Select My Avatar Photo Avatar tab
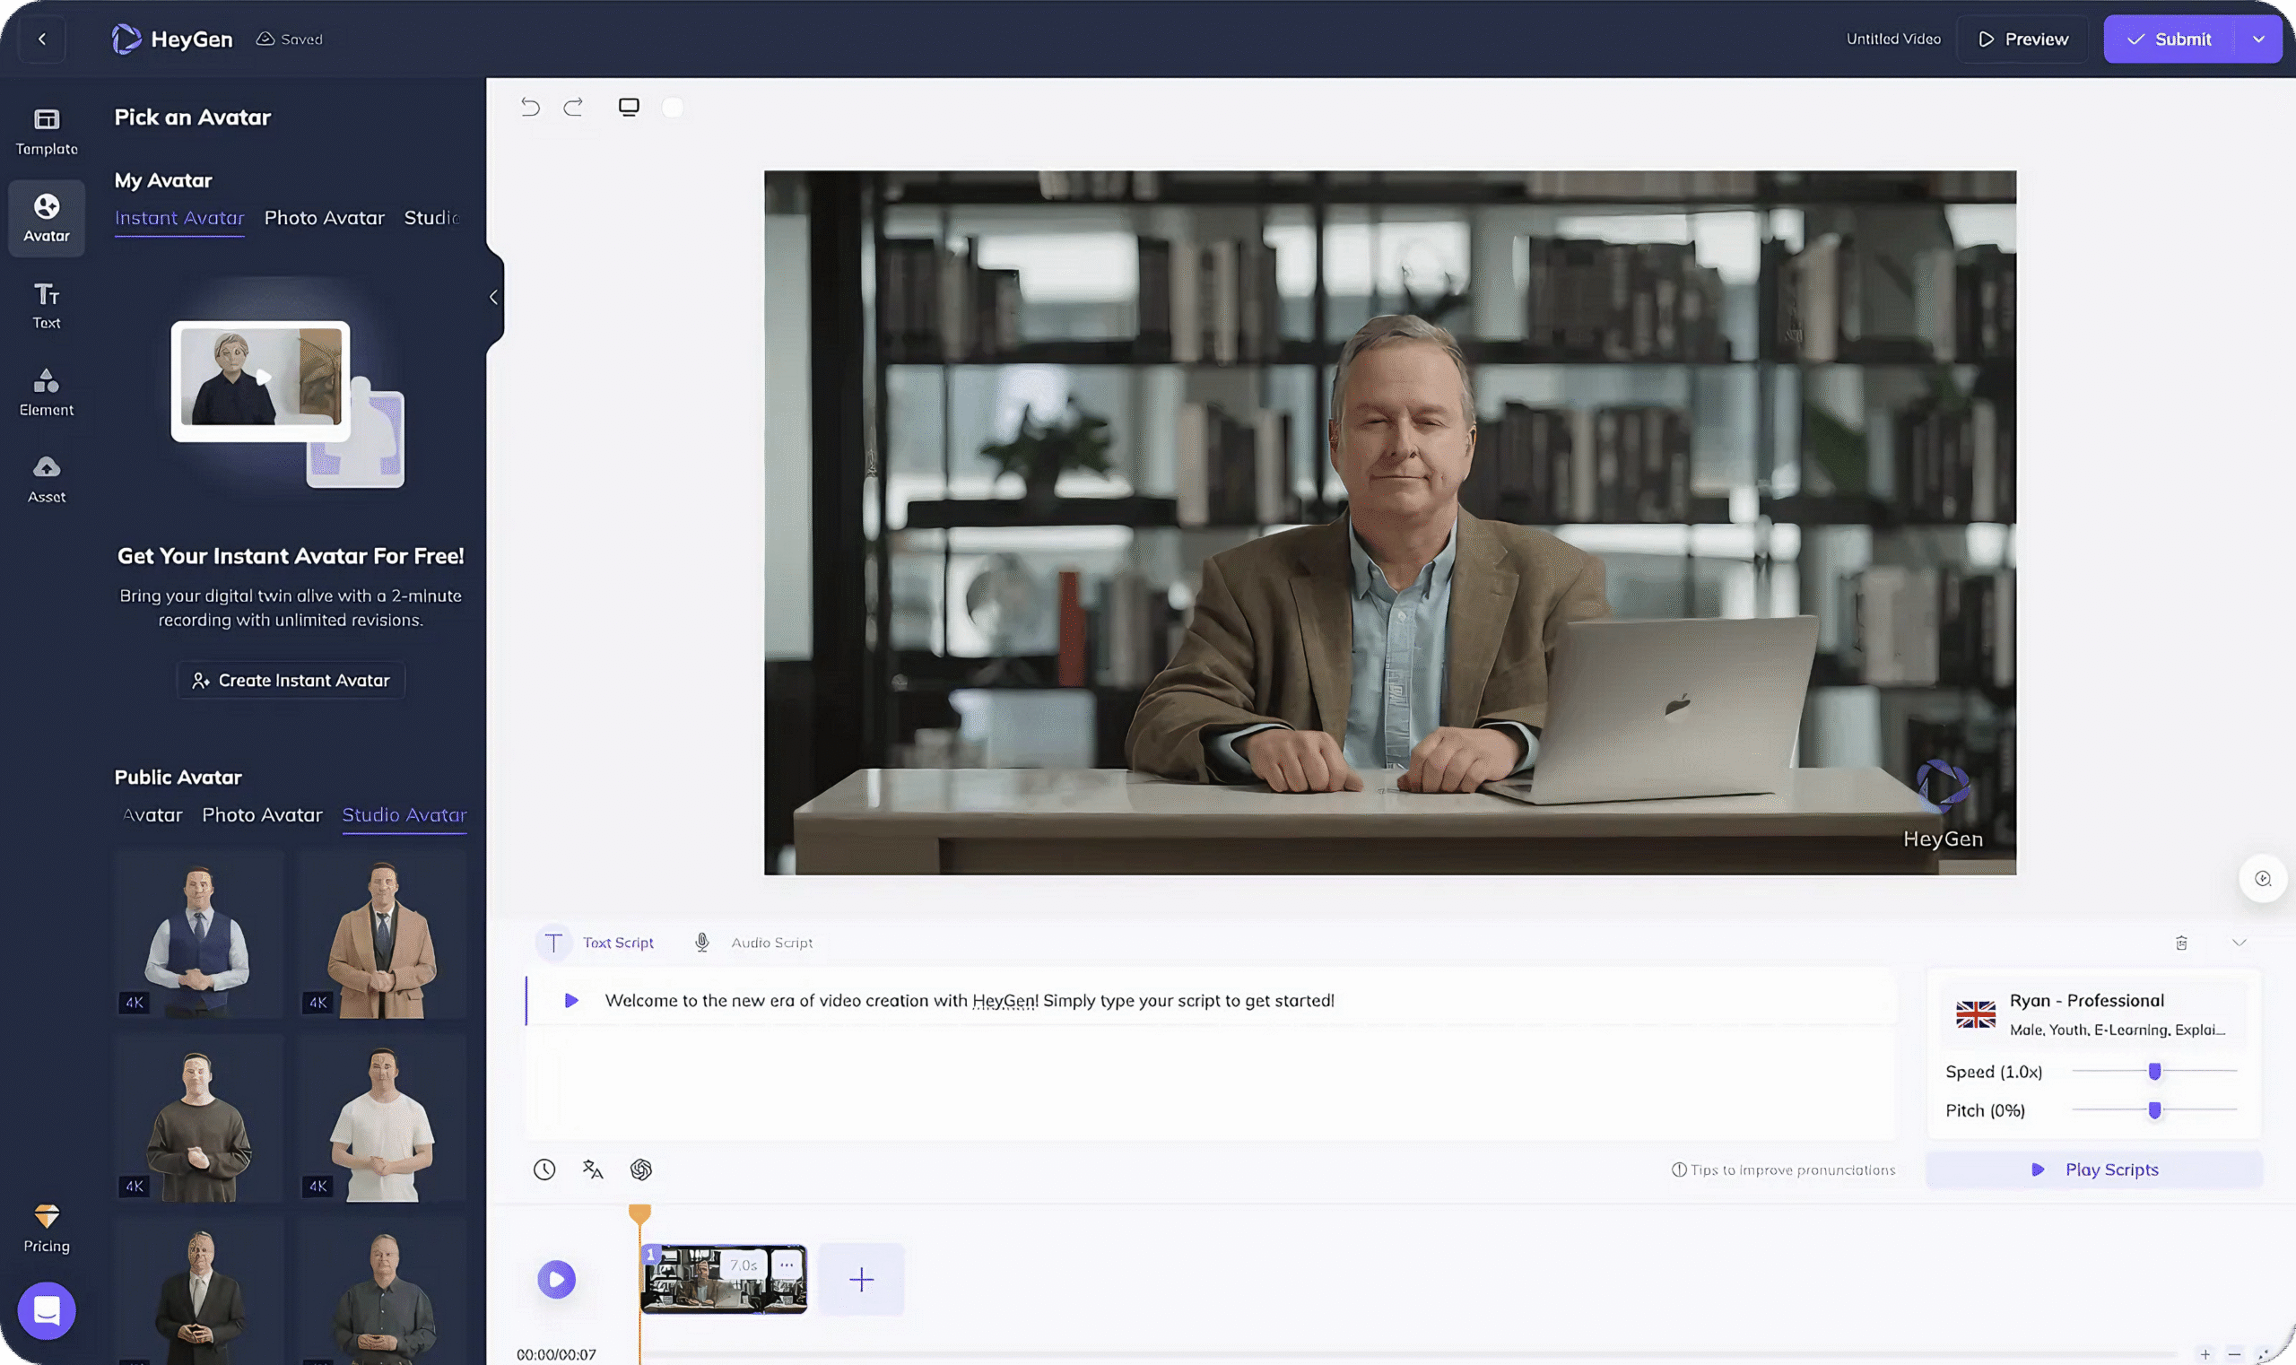2296x1365 pixels. tap(324, 218)
